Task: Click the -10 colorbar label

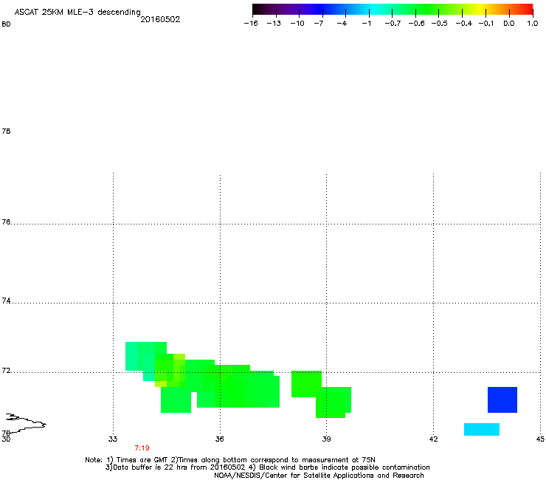Action: click(x=297, y=24)
